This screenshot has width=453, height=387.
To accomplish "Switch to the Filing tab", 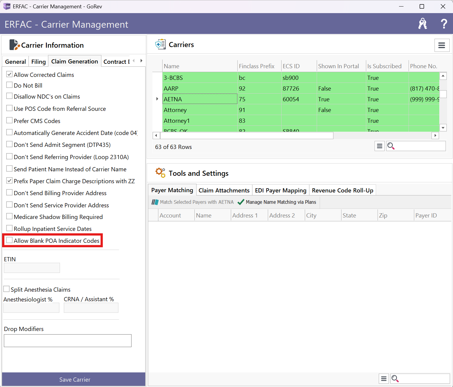I will coord(38,62).
